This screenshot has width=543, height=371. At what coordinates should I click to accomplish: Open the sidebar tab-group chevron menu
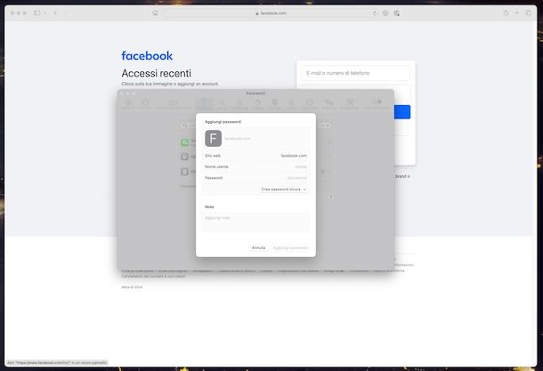coord(45,13)
